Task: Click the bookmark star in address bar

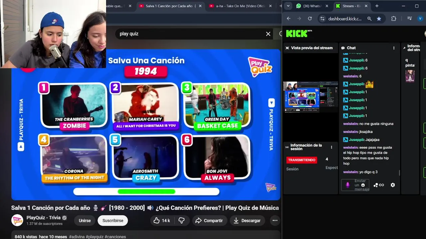Action: [x=379, y=19]
